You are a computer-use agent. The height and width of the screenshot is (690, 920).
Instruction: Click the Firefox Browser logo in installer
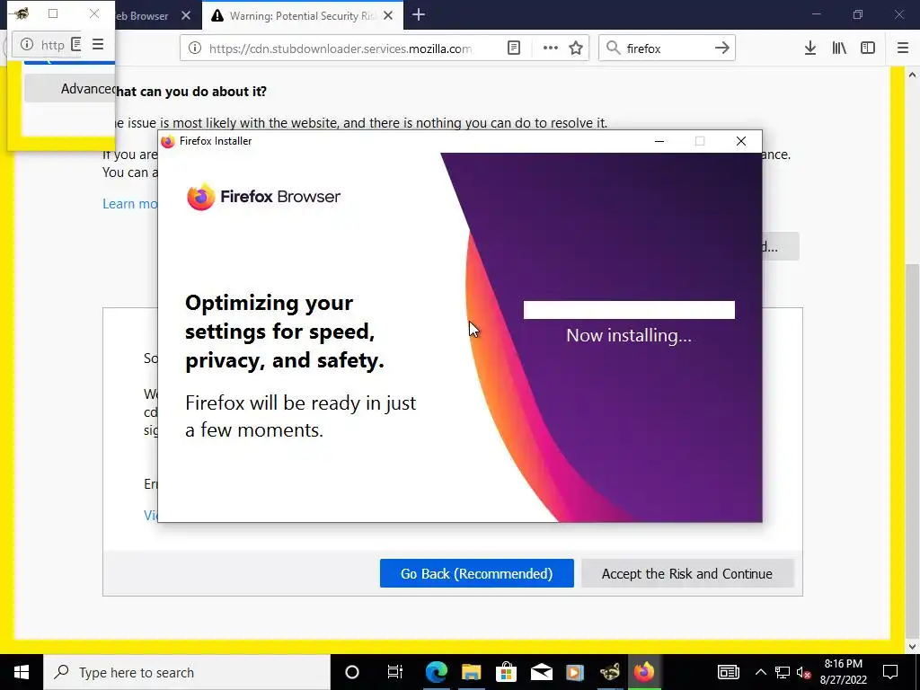(x=263, y=197)
